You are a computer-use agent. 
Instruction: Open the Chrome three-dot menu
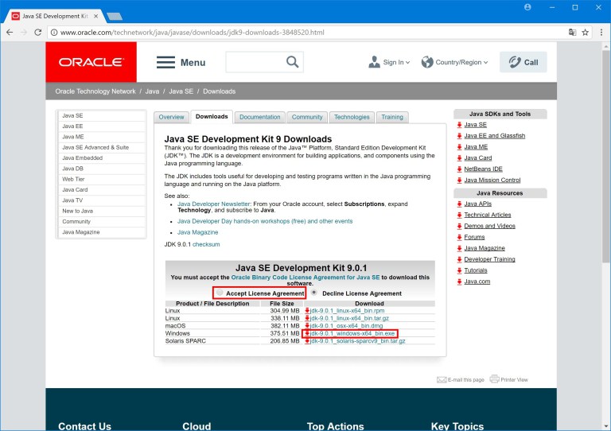(x=600, y=32)
